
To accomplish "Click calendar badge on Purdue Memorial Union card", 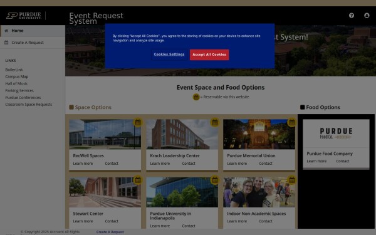I will click(292, 123).
